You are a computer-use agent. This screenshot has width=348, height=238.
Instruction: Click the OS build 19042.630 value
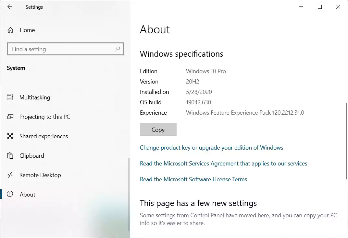[198, 102]
